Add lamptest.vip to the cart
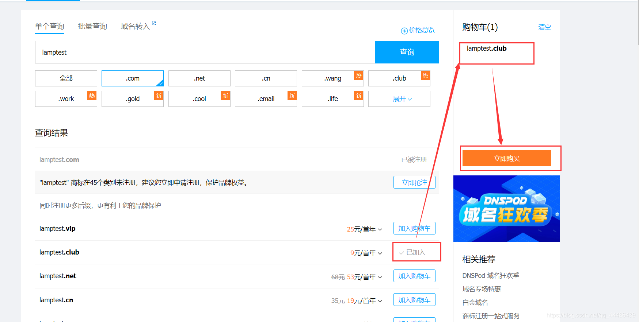 pos(414,228)
